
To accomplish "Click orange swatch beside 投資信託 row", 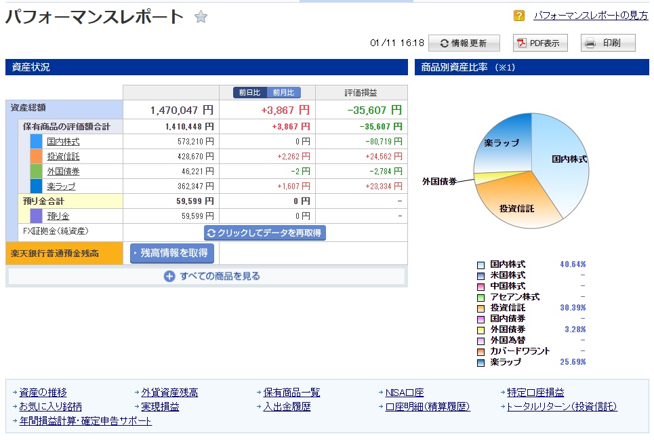I will click(37, 157).
